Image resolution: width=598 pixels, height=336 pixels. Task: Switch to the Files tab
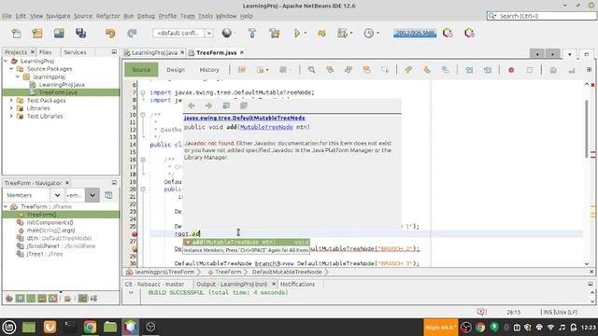[x=46, y=52]
